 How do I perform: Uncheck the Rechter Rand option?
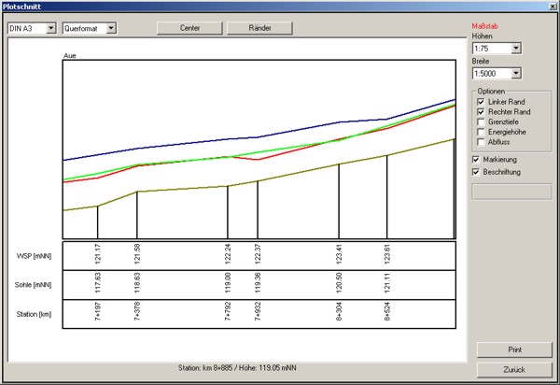pyautogui.click(x=481, y=111)
